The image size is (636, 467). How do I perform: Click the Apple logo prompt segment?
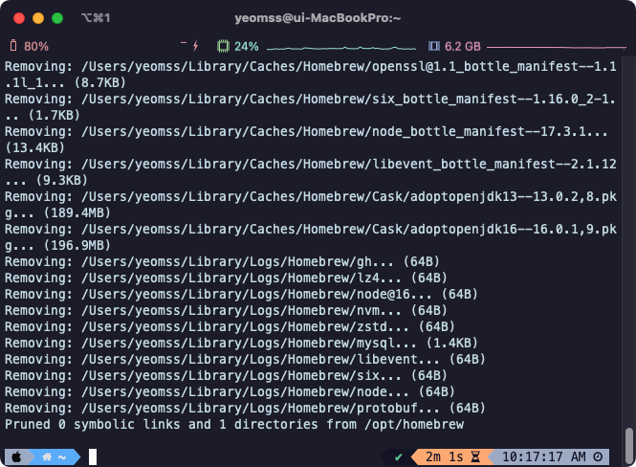[16, 457]
